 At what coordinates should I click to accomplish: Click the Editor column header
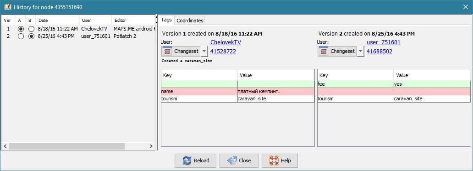click(133, 21)
